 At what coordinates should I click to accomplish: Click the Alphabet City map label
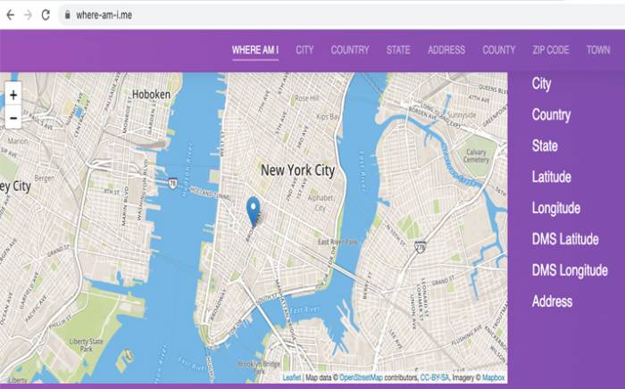click(x=321, y=203)
